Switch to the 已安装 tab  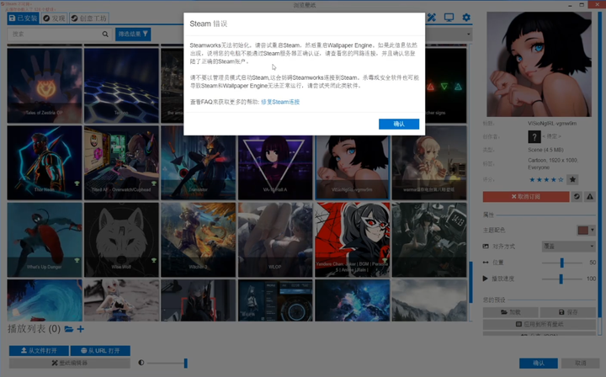coord(24,19)
